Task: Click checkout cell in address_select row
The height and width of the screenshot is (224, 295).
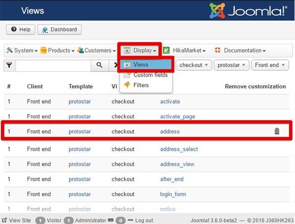Action: pos(123,149)
